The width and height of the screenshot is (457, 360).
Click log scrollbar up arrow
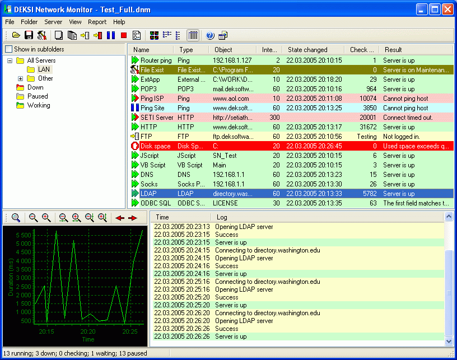pos(449,217)
